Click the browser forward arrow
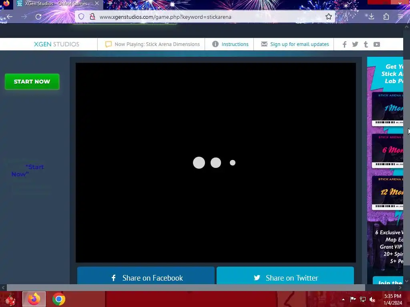Image resolution: width=410 pixels, height=307 pixels. tap(24, 17)
